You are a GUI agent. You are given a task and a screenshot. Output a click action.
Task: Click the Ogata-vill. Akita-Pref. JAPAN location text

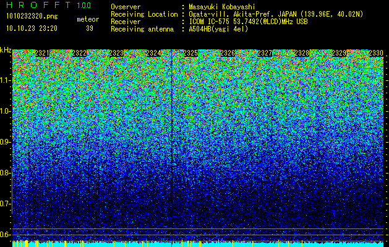(276, 14)
